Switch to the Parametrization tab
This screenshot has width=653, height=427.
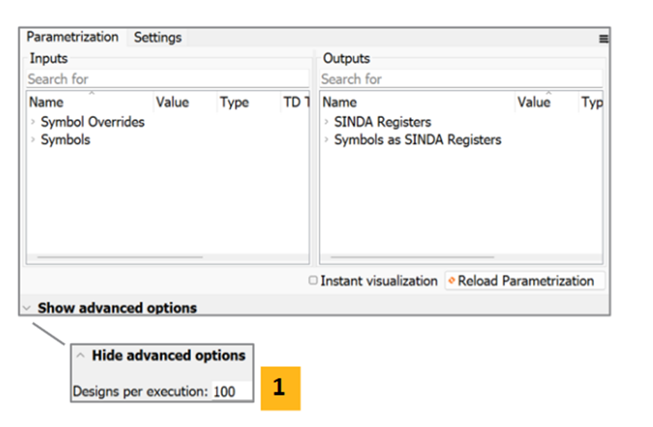[72, 37]
